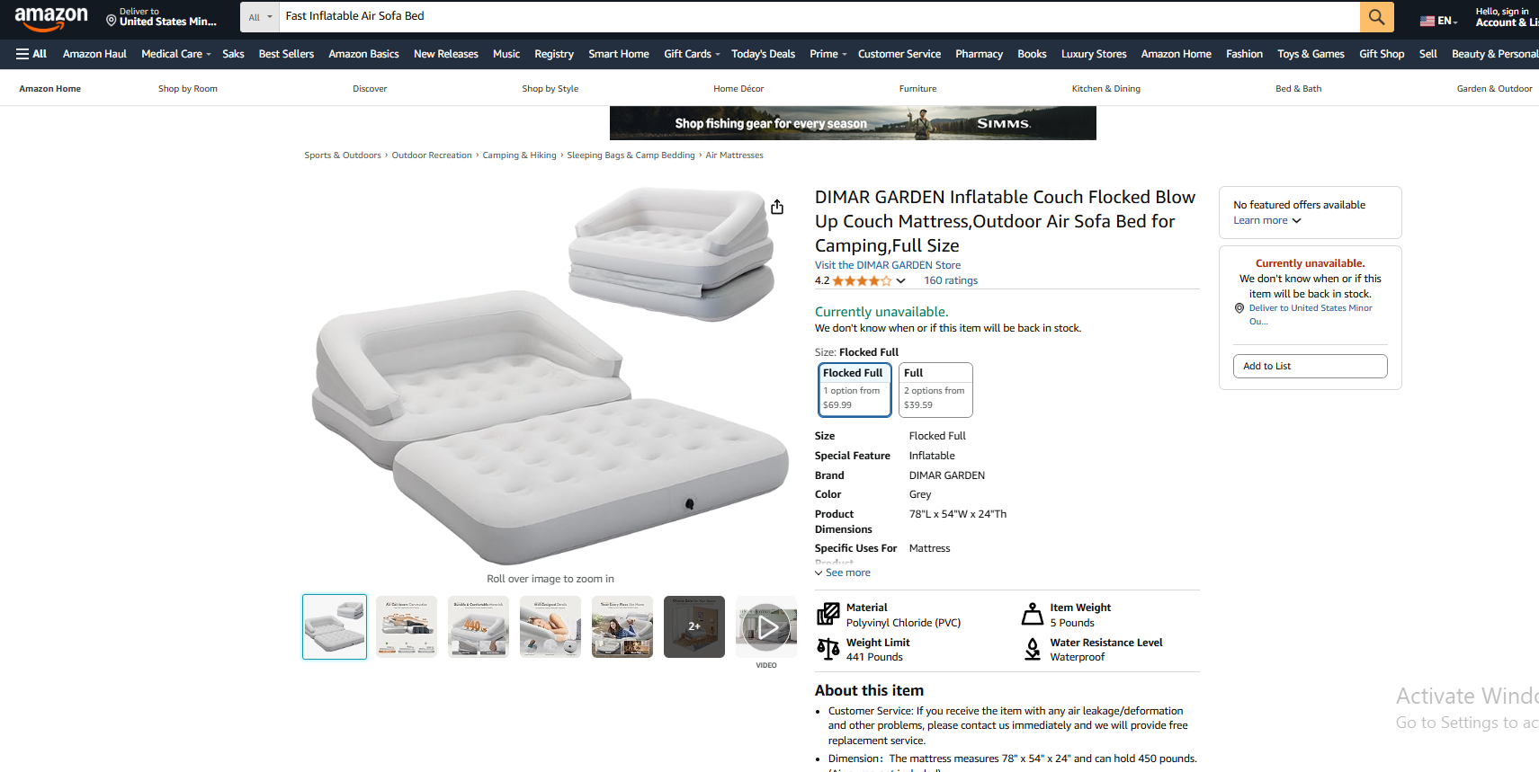
Task: Click the deliver-to location pin icon
Action: tap(112, 20)
